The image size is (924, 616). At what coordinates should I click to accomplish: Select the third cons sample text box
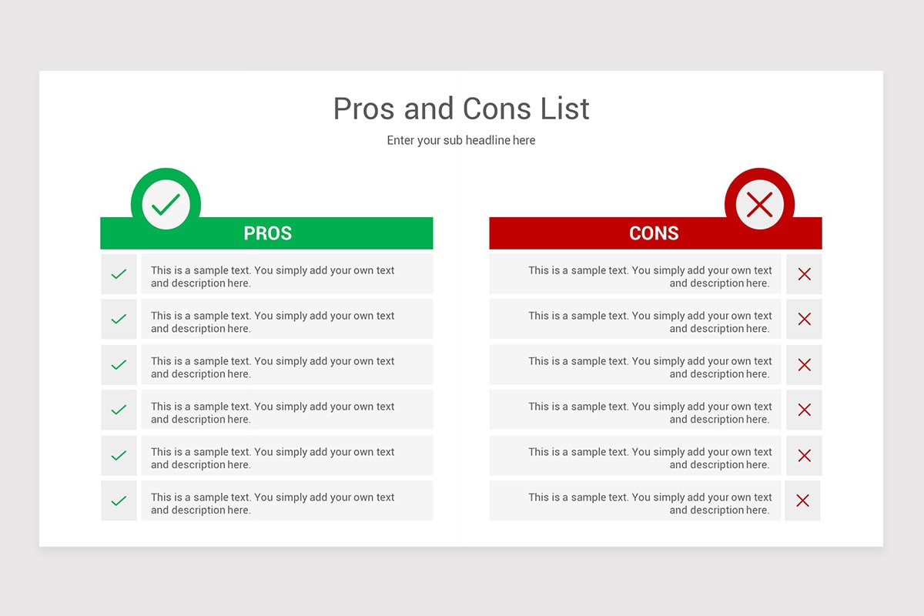coord(635,366)
